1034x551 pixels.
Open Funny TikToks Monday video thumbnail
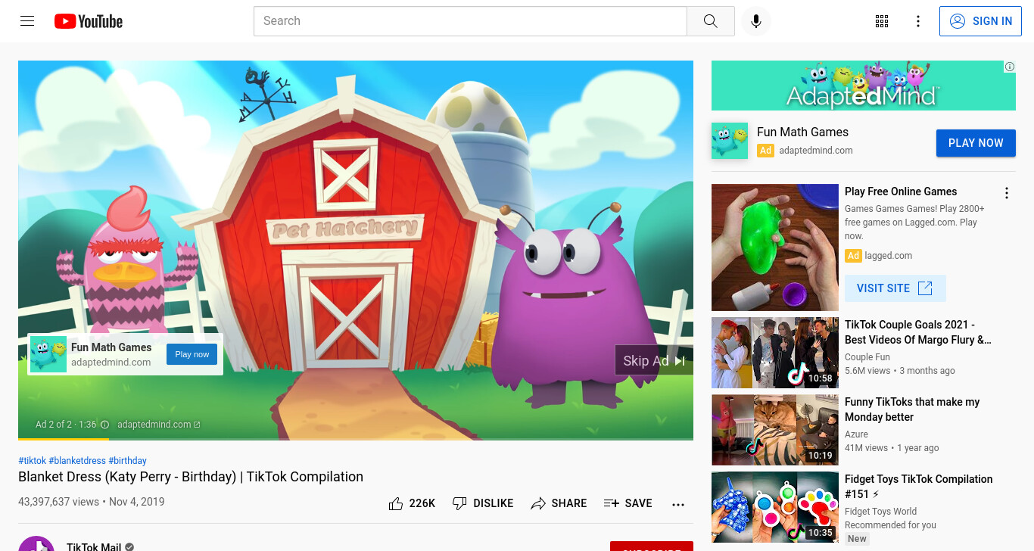pyautogui.click(x=775, y=430)
